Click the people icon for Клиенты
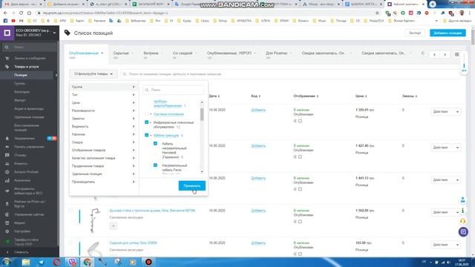Viewport: 475px width, 267px height. (x=7, y=163)
